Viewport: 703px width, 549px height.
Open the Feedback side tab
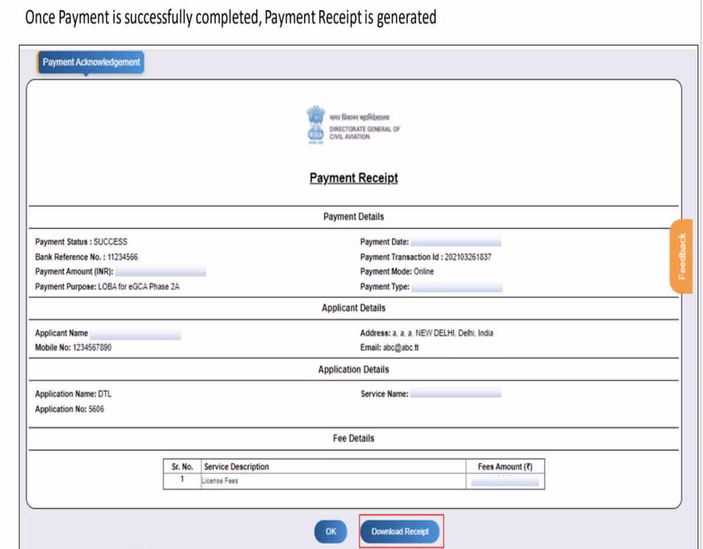coord(681,256)
